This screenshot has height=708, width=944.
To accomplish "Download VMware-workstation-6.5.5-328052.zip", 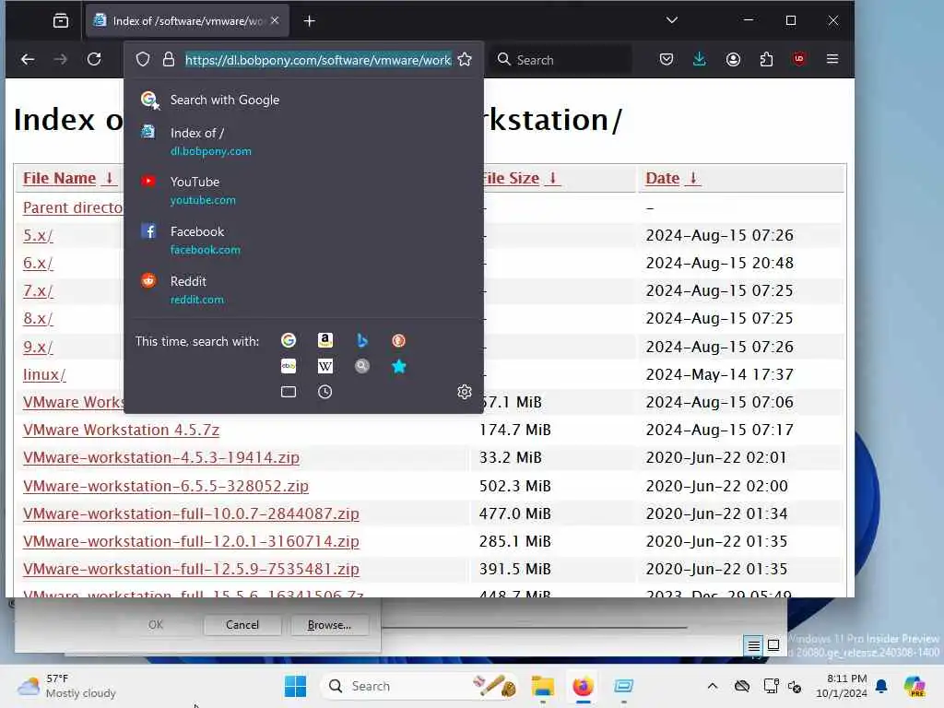I will coord(166,486).
